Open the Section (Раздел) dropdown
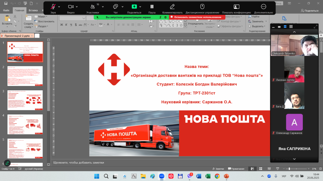 click(x=41, y=26)
